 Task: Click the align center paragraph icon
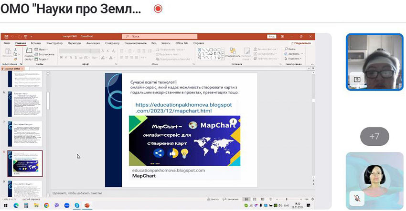click(127, 57)
